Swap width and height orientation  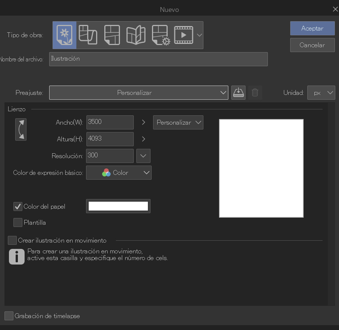21,129
